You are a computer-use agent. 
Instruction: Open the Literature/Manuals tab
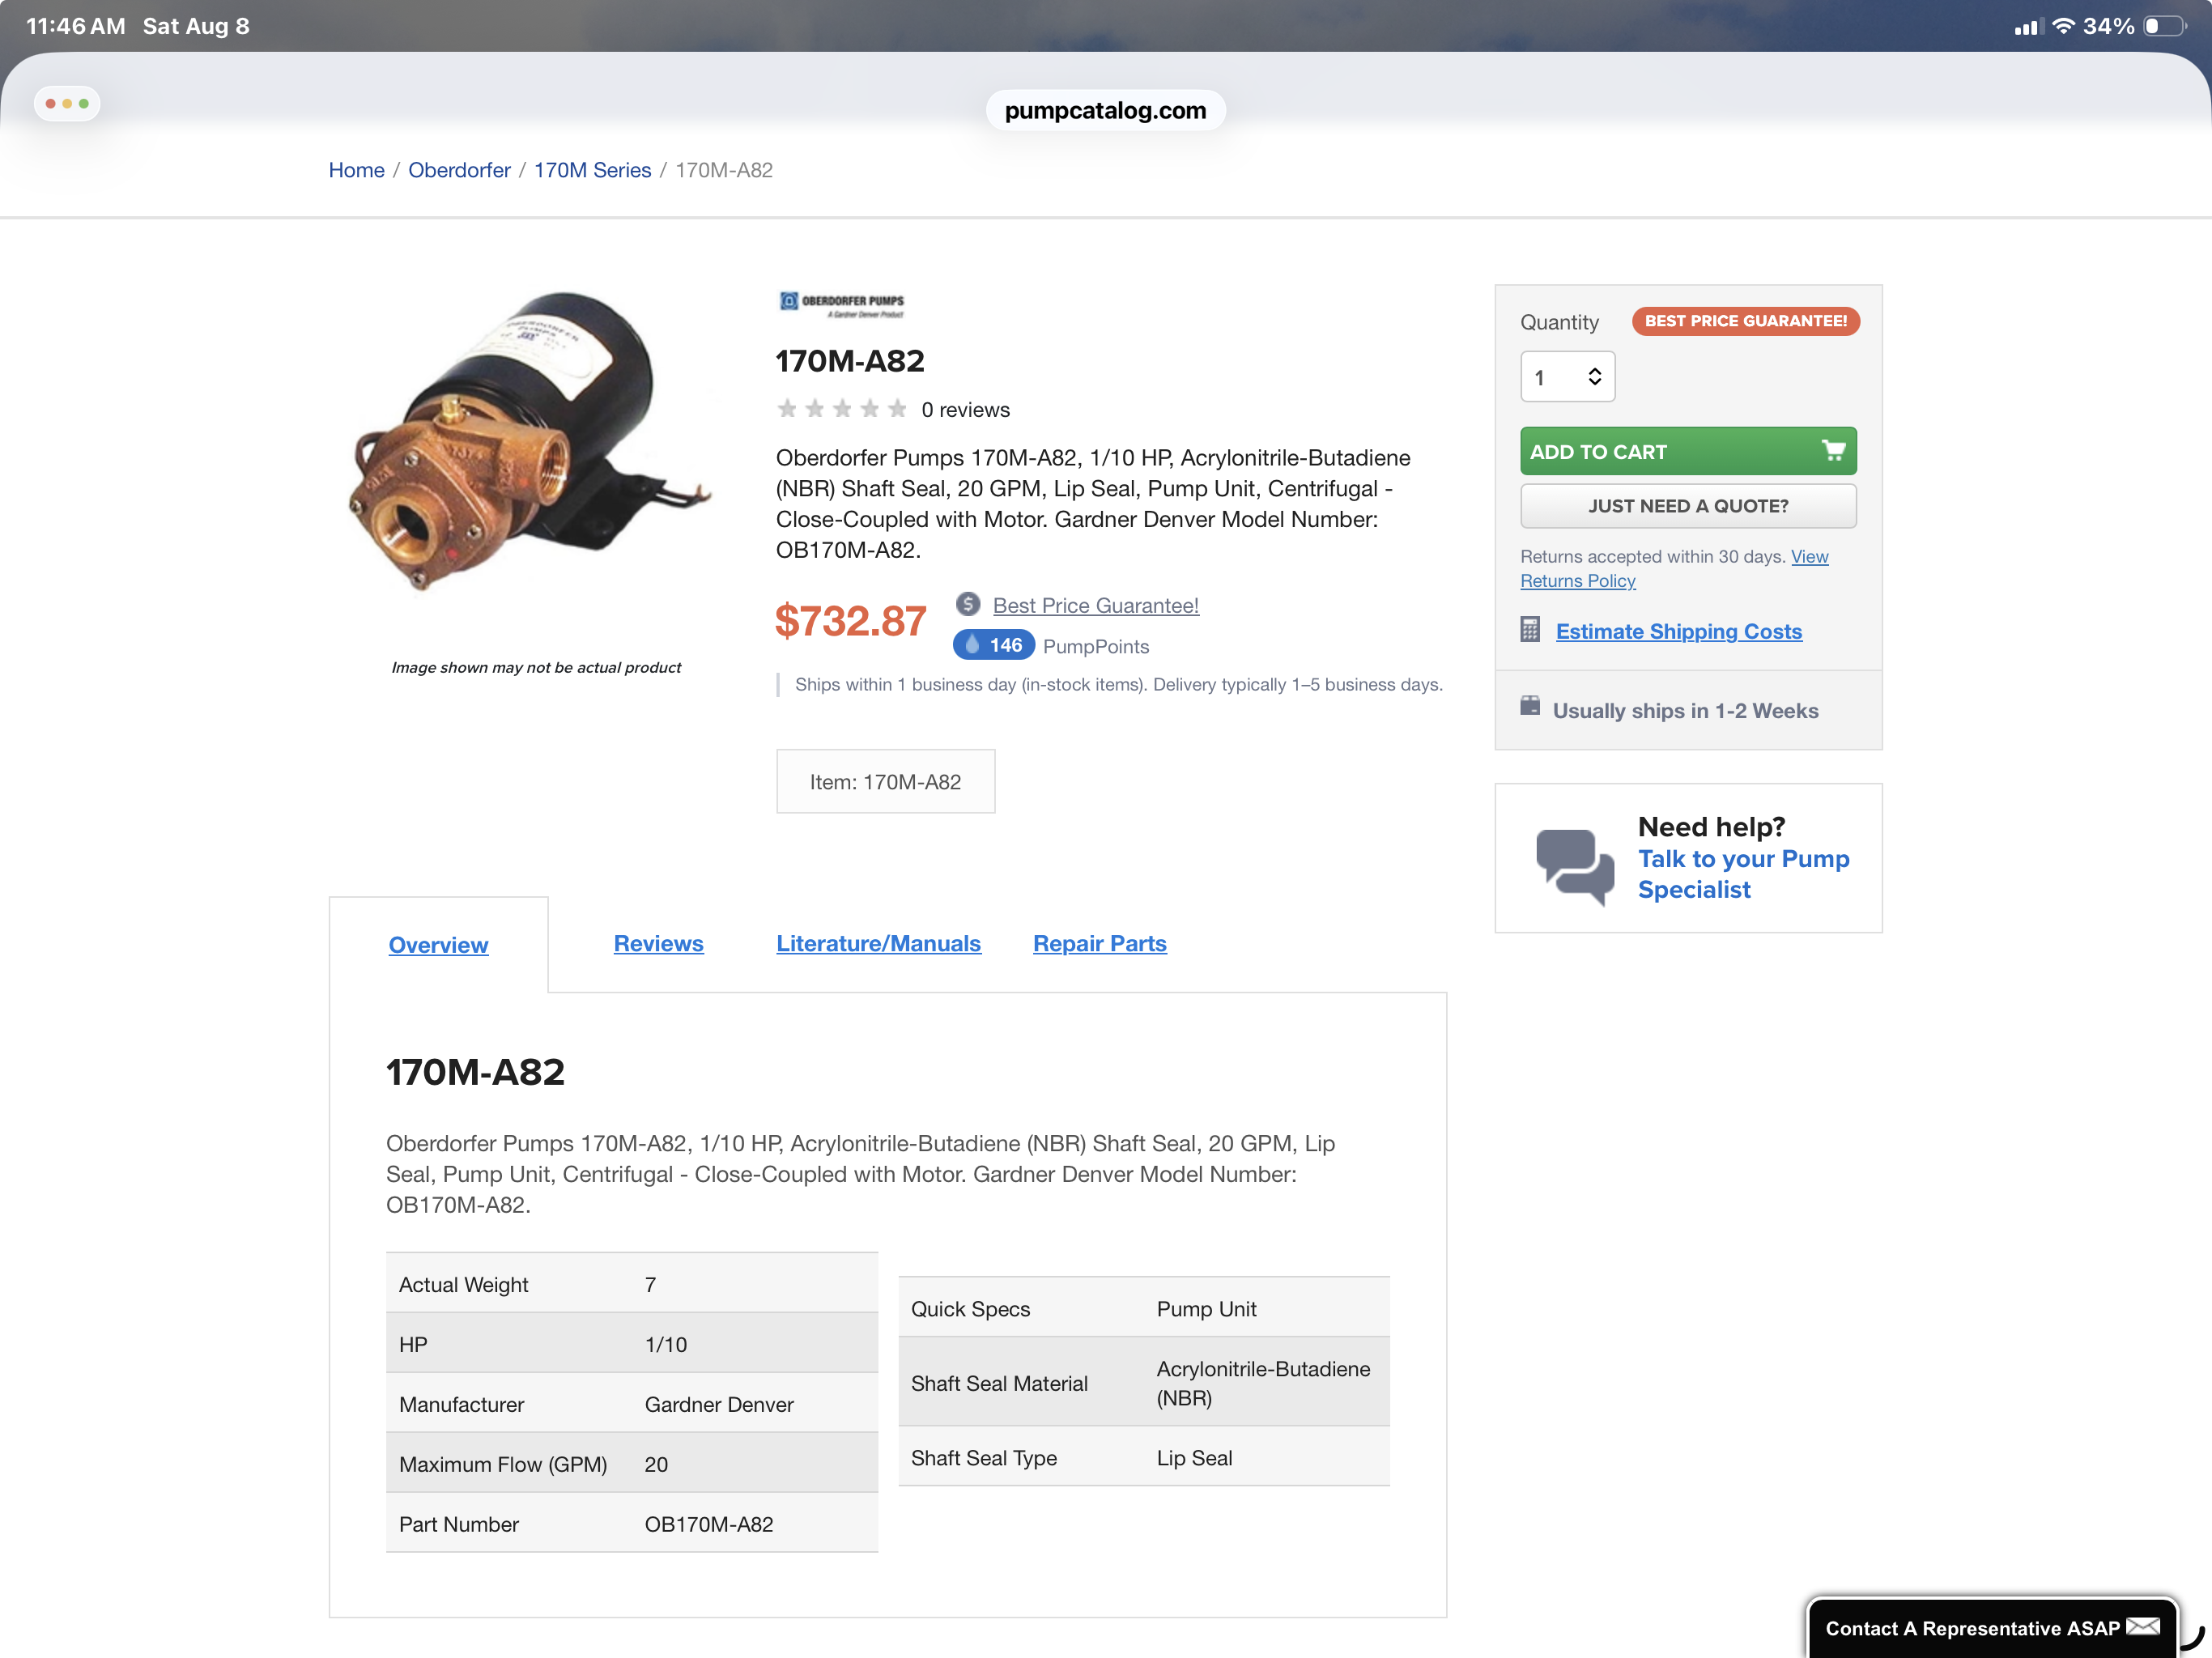878,943
